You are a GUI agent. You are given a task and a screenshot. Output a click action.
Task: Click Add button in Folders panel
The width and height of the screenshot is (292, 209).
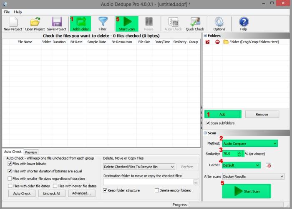pyautogui.click(x=223, y=114)
